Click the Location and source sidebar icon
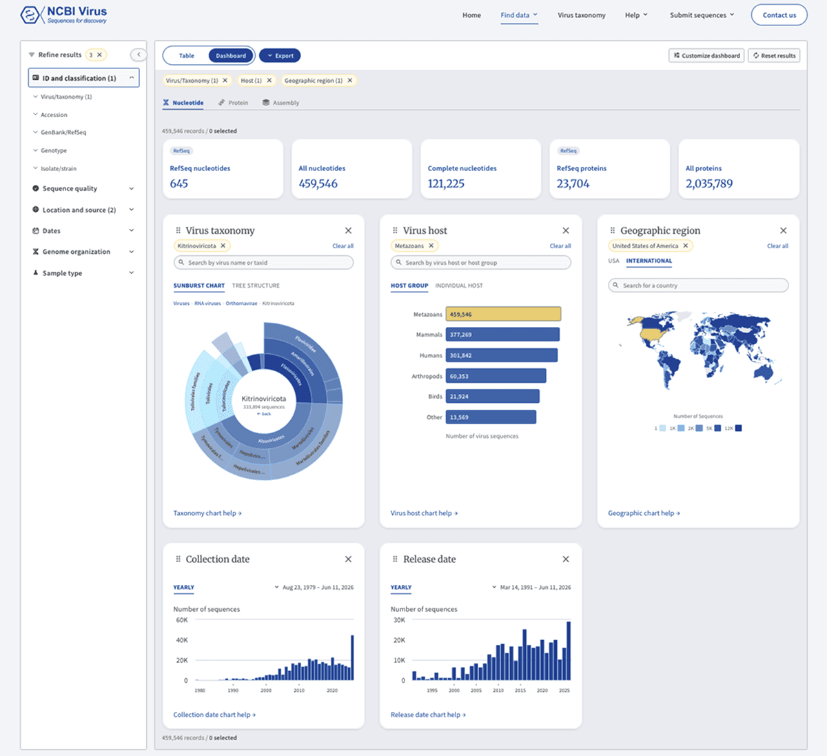The width and height of the screenshot is (827, 756). [x=36, y=210]
